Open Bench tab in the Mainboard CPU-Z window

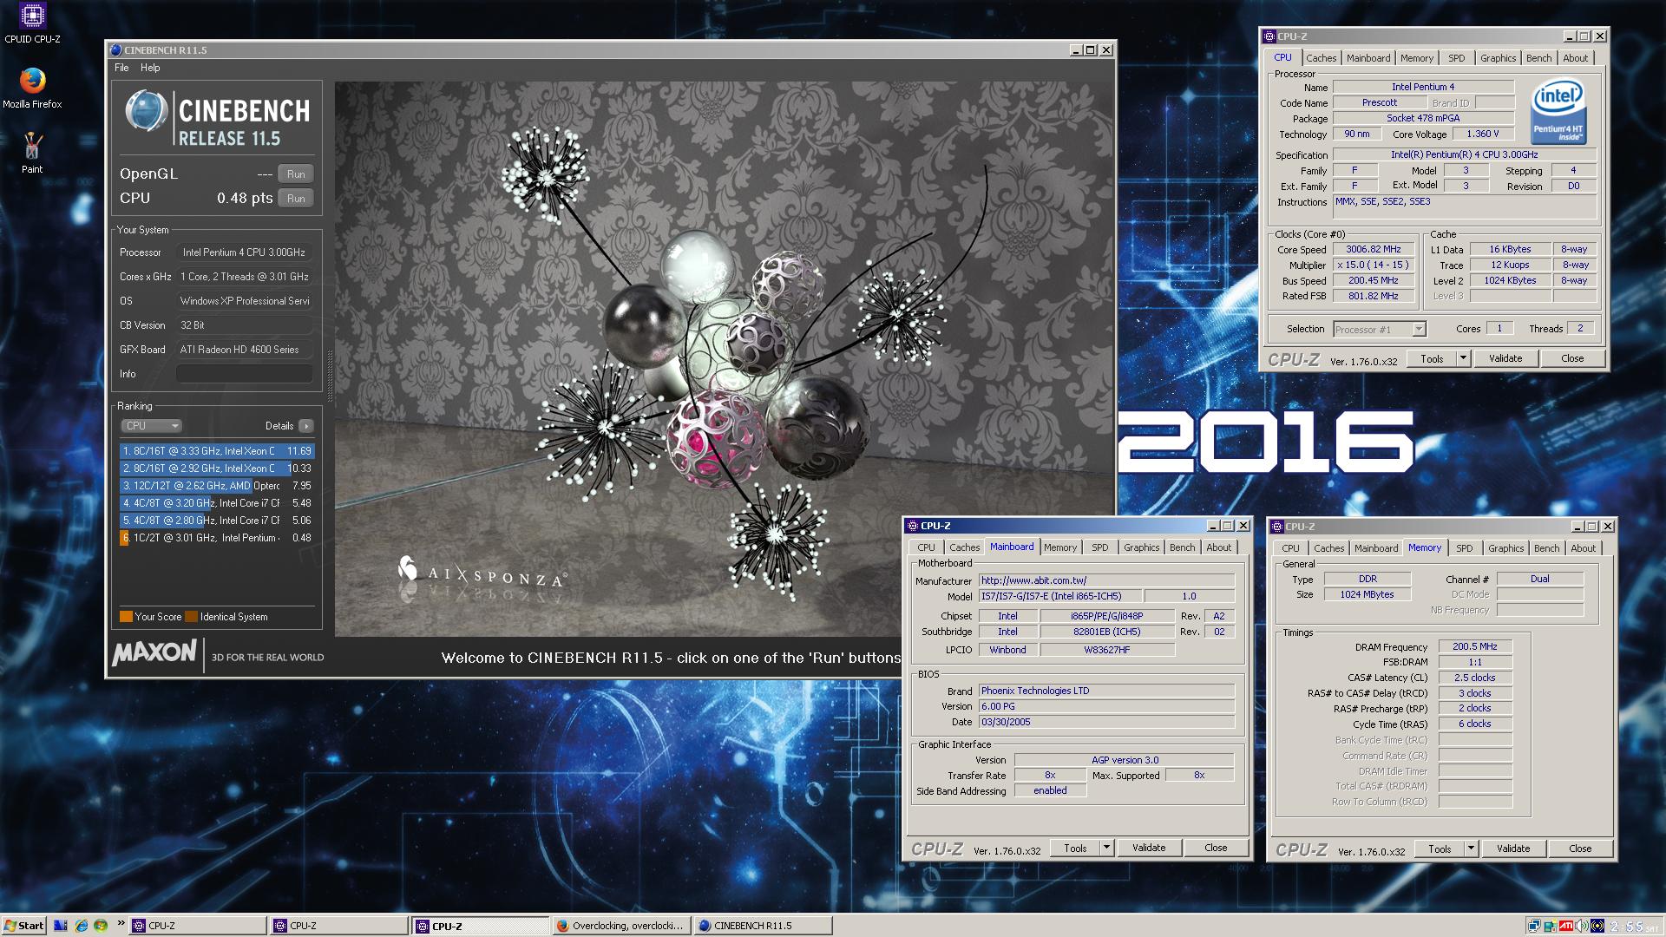pos(1182,547)
